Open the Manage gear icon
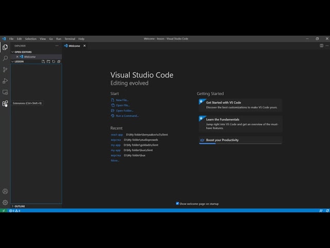This screenshot has width=330, height=248. pos(5,203)
